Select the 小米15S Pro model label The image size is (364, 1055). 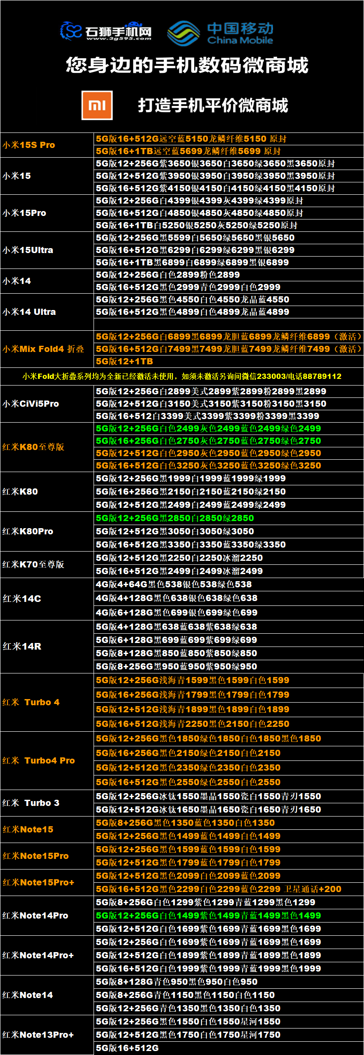click(29, 145)
